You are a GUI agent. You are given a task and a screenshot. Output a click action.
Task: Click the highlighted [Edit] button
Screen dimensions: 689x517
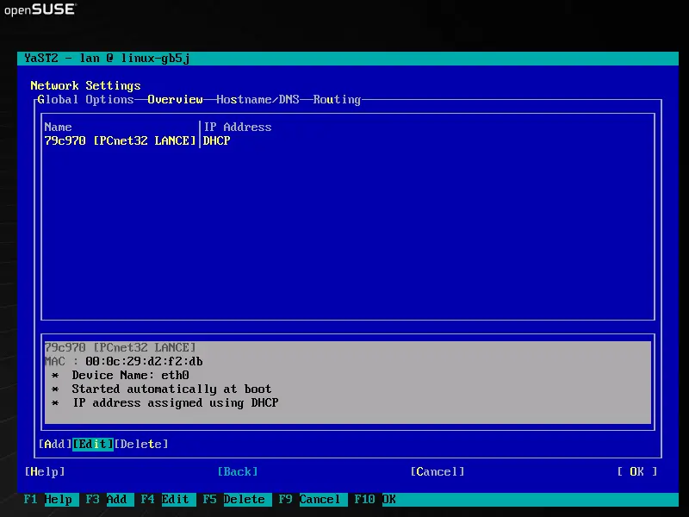(x=93, y=444)
